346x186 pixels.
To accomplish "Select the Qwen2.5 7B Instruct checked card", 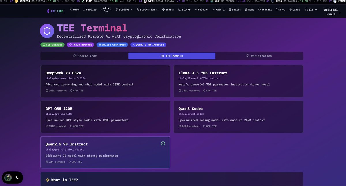I will [105, 152].
